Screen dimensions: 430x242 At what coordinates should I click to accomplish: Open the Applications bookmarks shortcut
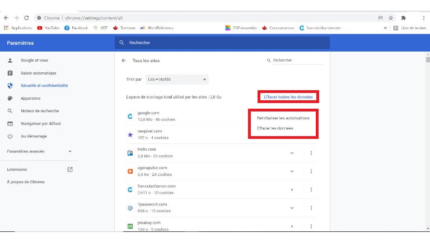tap(18, 27)
